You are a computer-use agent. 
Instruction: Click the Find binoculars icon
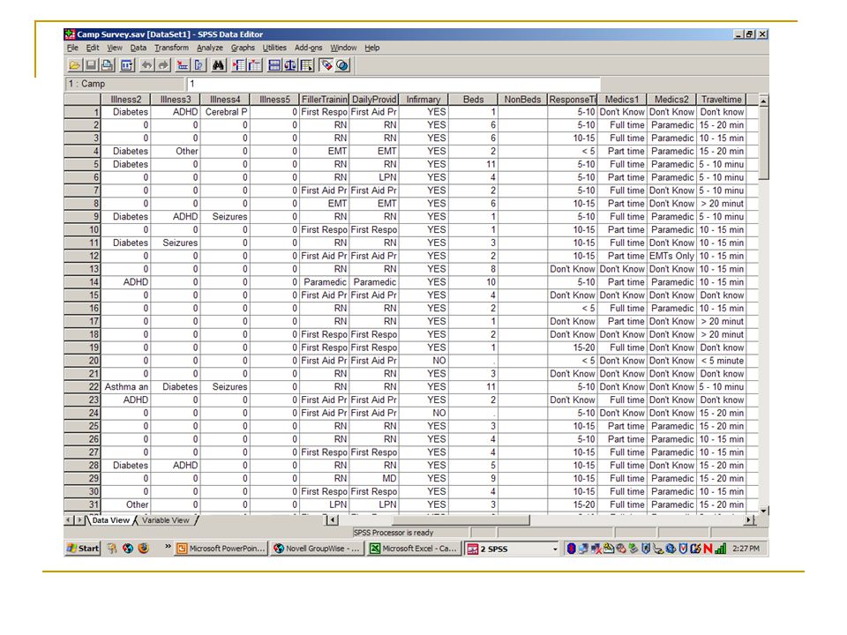point(219,65)
